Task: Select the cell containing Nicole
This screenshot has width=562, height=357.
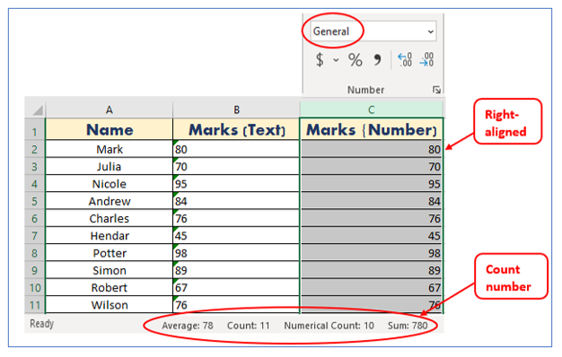Action: [x=110, y=184]
